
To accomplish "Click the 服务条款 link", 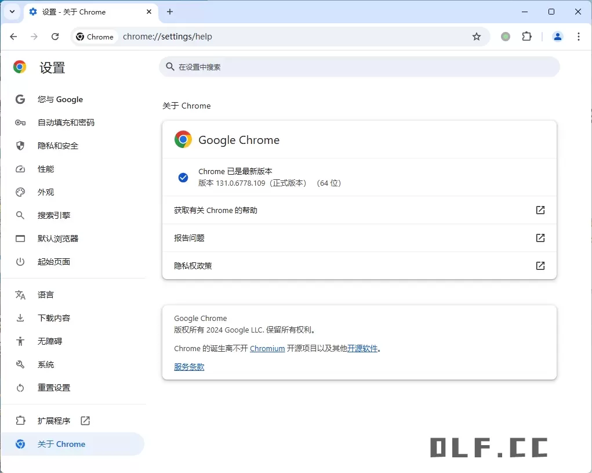I will tap(188, 366).
